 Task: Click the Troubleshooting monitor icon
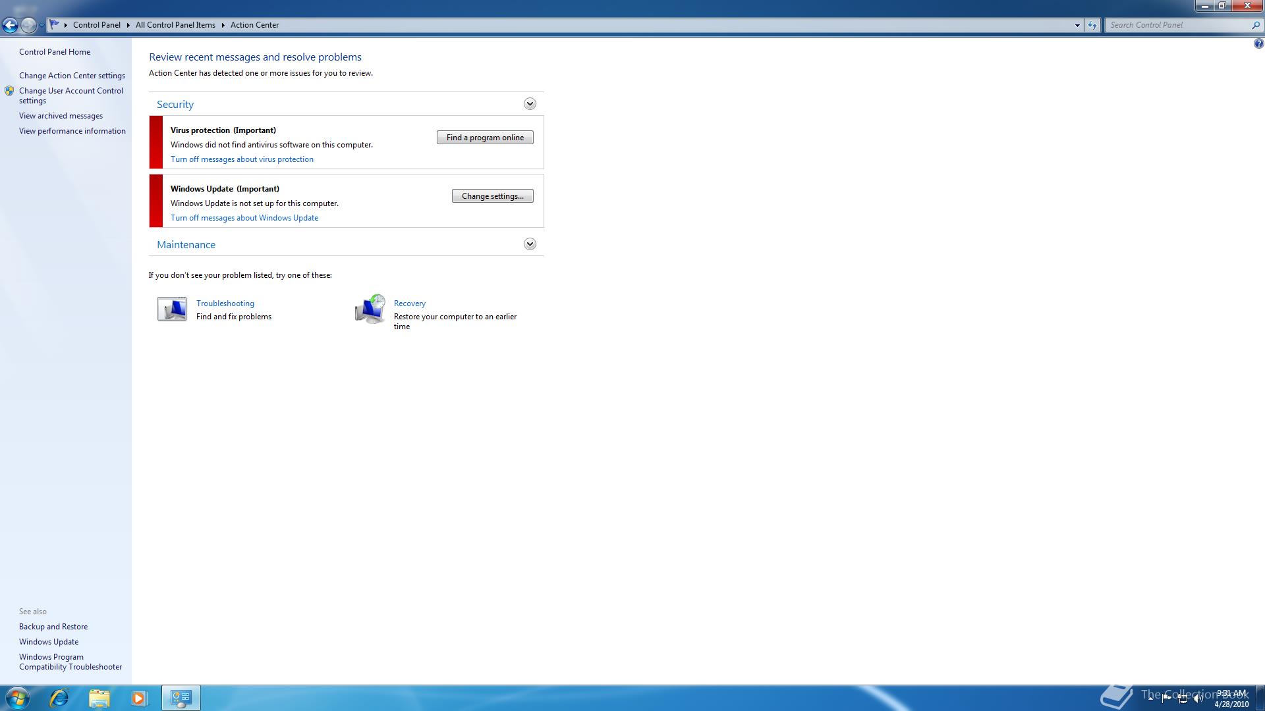click(172, 309)
